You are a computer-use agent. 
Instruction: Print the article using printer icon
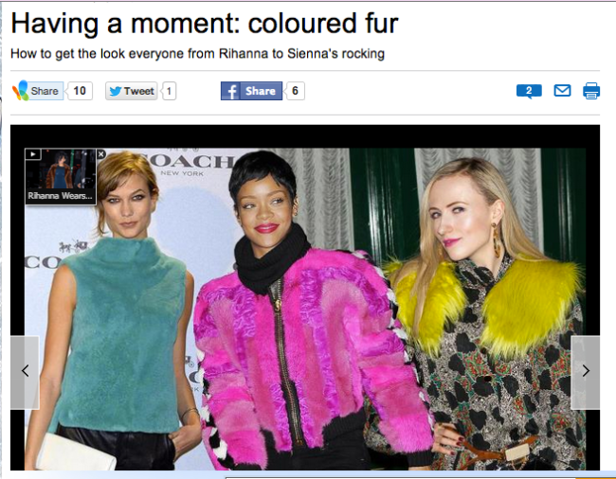point(591,91)
